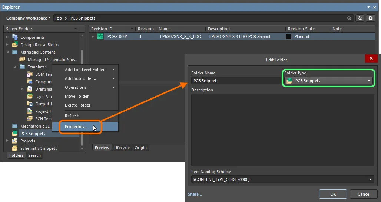Image resolution: width=381 pixels, height=202 pixels.
Task: Click PCB Snippets in the breadcrumb
Action: click(x=83, y=18)
